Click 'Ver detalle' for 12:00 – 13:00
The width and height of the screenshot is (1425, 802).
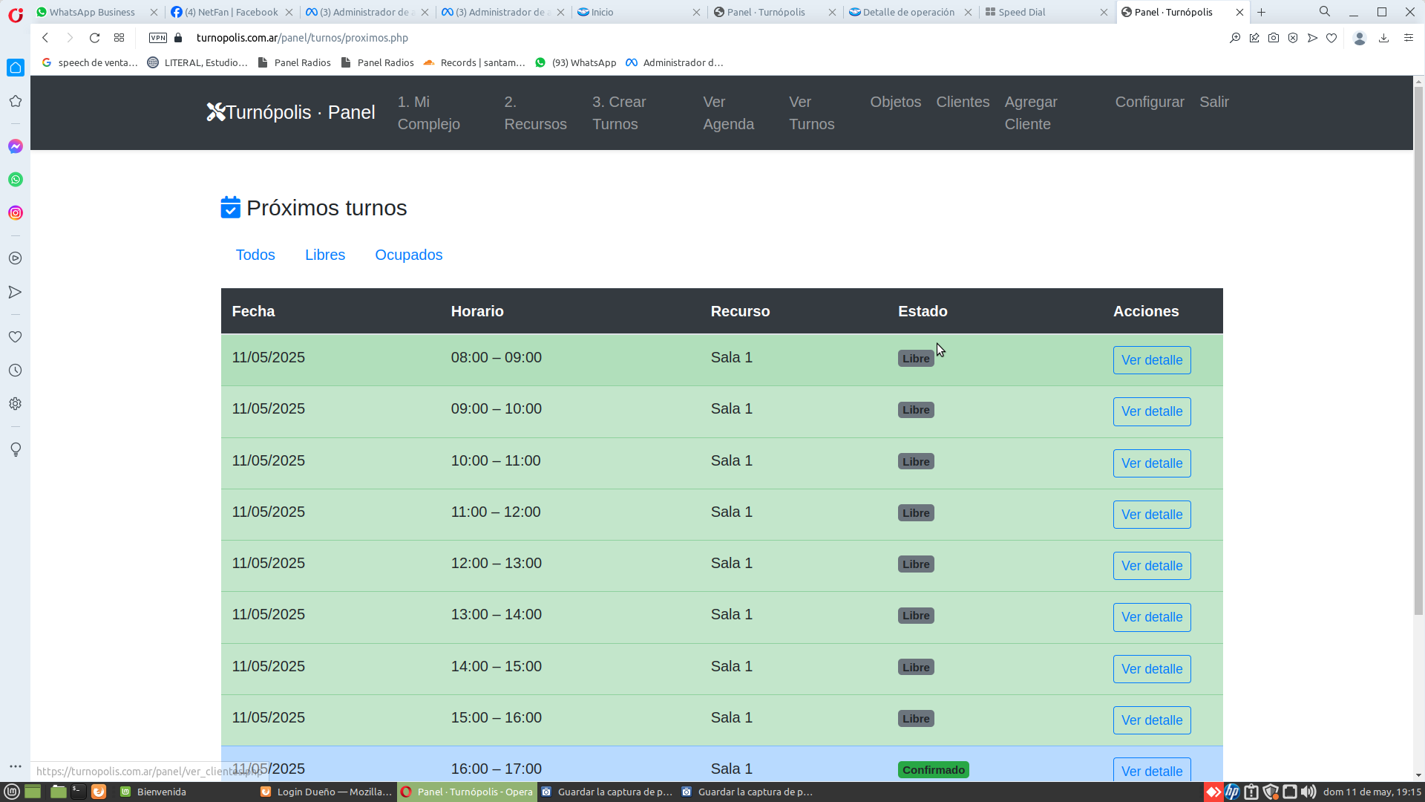(x=1152, y=566)
